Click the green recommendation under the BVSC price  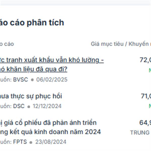tap(150, 70)
